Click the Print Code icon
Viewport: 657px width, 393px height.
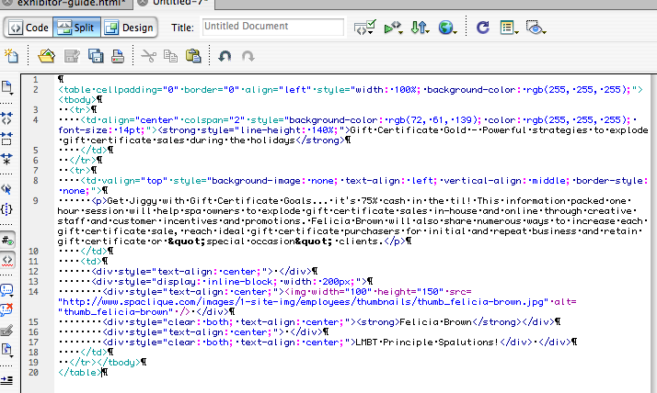pos(118,57)
